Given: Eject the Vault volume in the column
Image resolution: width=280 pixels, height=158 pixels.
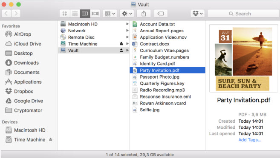Looking at the screenshot, I should tap(121, 50).
